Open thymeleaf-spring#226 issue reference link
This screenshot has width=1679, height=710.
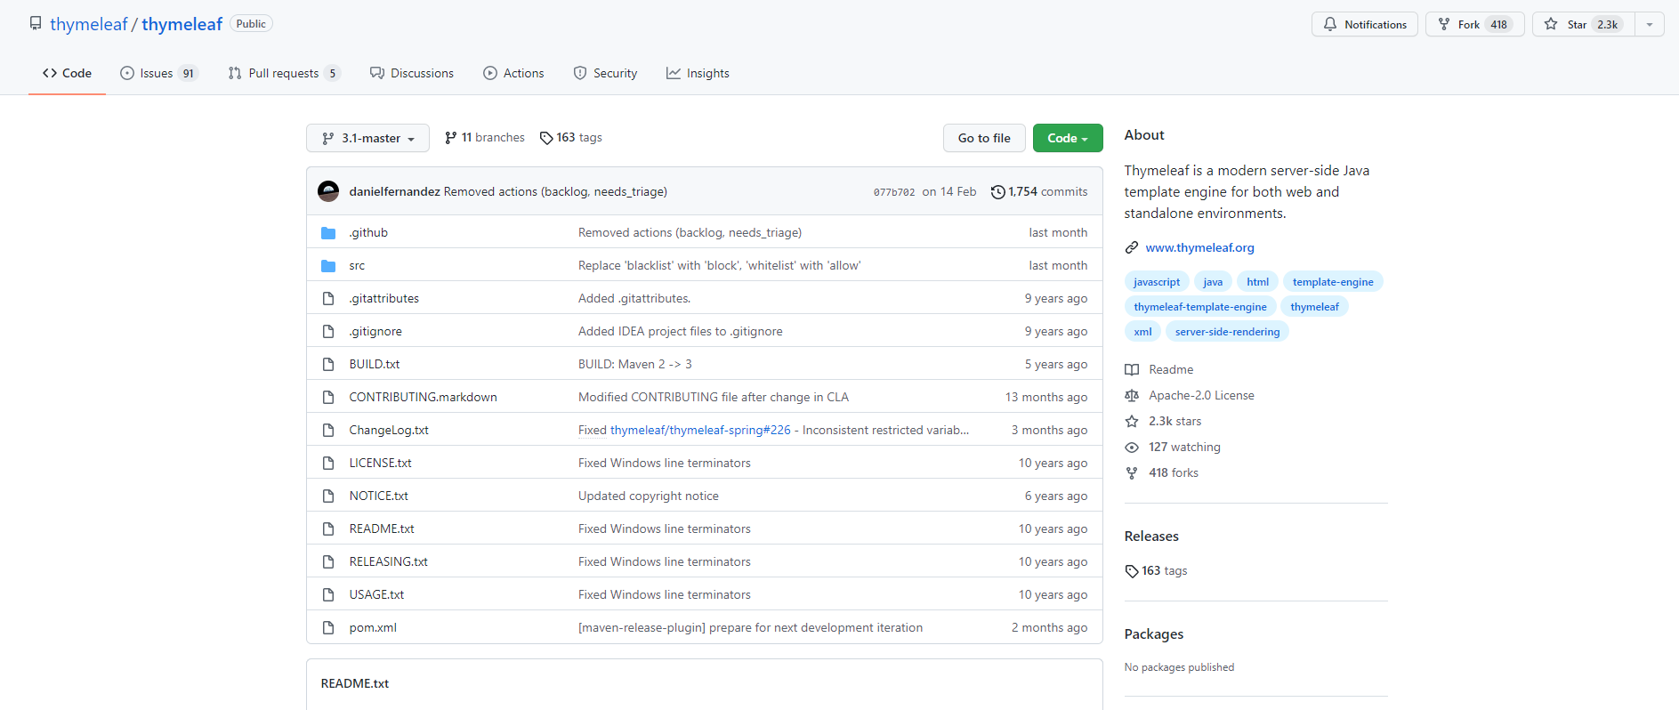coord(700,431)
